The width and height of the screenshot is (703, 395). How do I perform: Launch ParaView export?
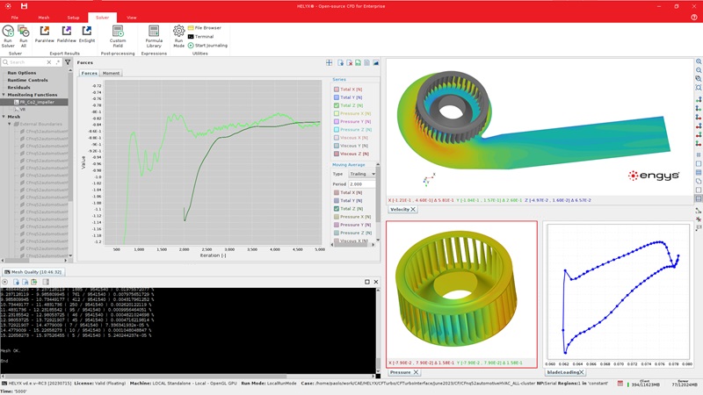44,32
